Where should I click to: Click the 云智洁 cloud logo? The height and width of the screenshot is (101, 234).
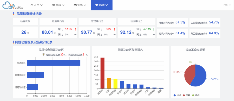click(x=12, y=5)
